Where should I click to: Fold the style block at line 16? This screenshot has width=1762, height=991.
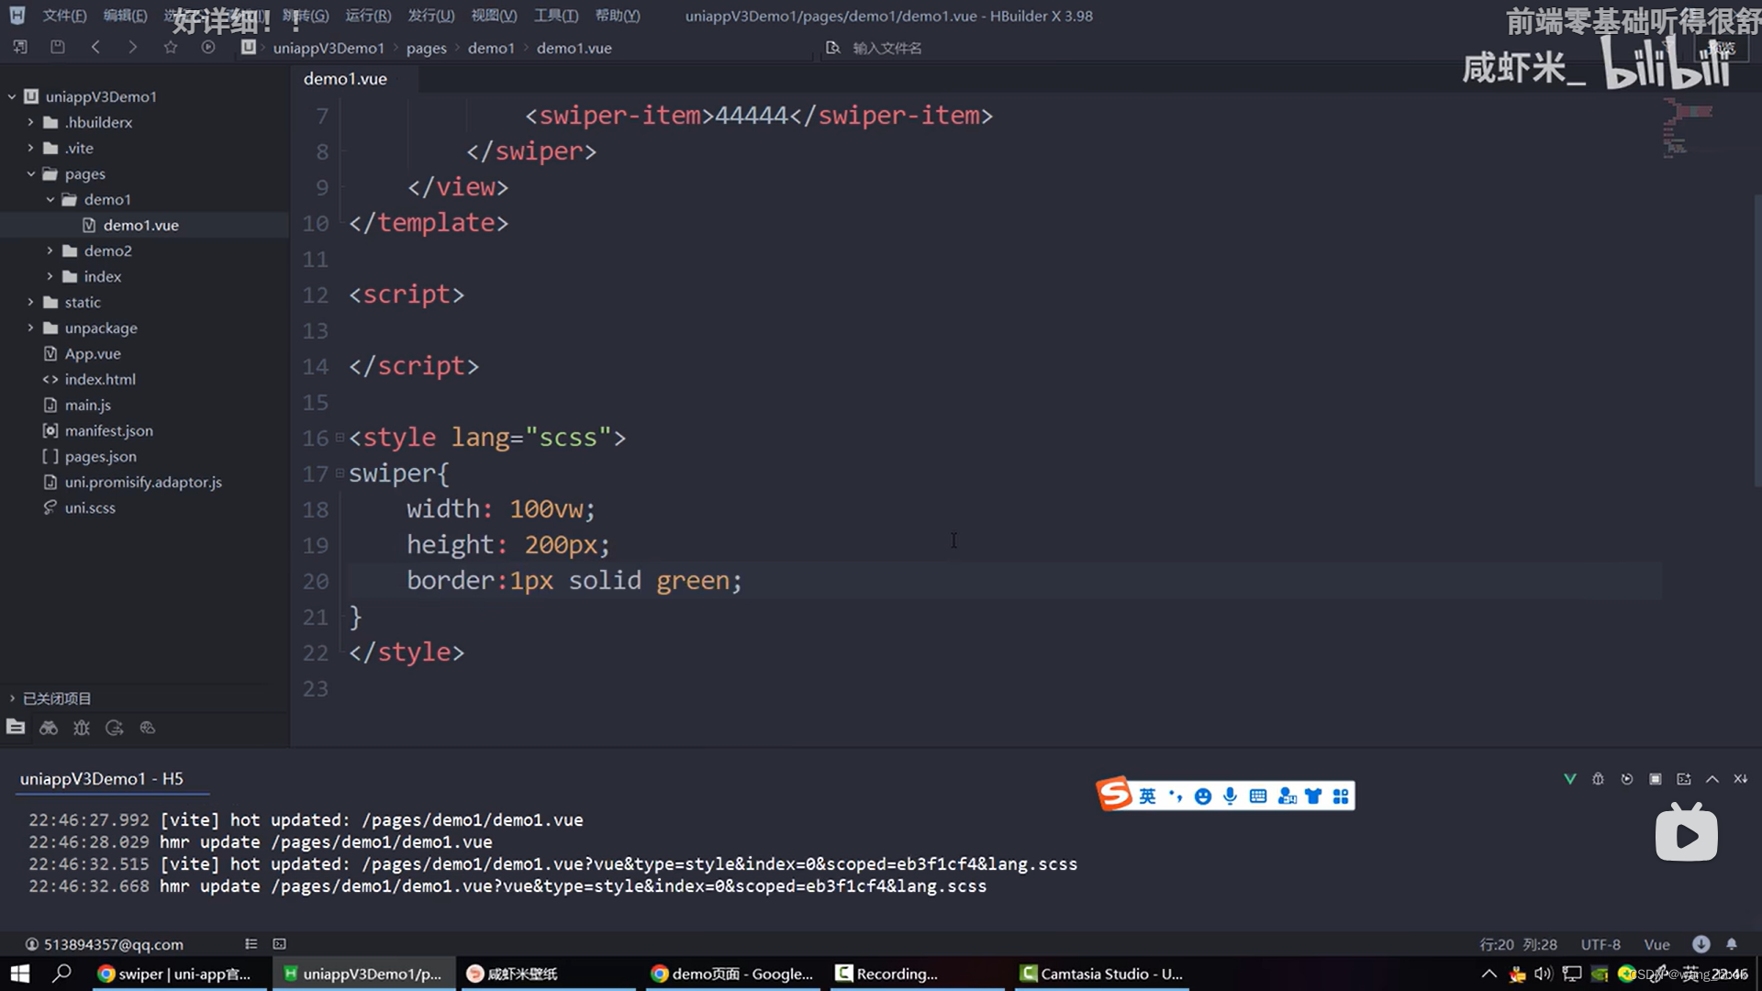(340, 438)
